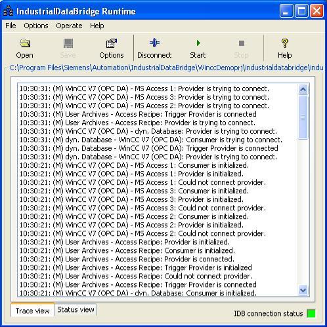The image size is (327, 327).
Task: Select 10:30:31 'Access Recipe: Trigger Provider is connected' line
Action: 138,114
